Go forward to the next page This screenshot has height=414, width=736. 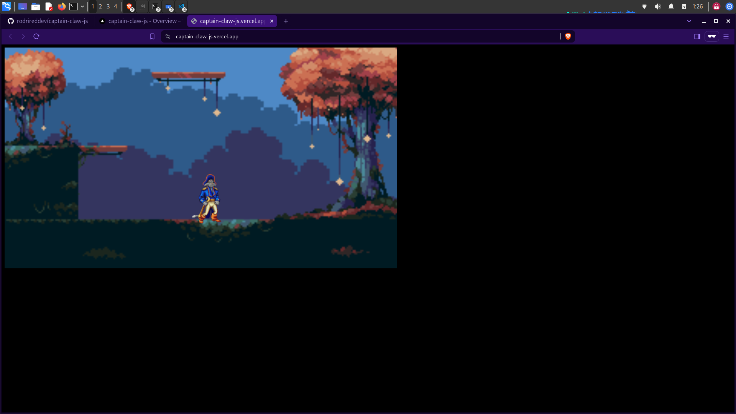coord(23,36)
